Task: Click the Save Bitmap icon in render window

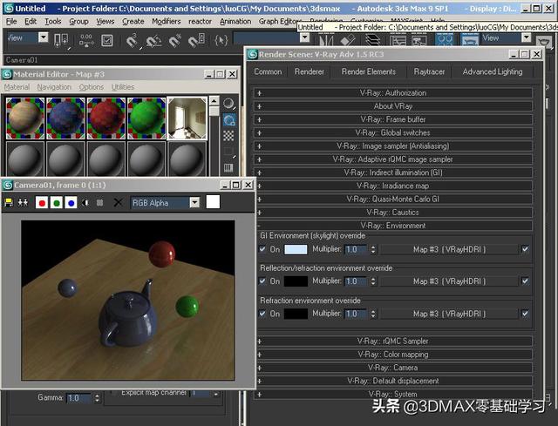Action: tap(9, 203)
